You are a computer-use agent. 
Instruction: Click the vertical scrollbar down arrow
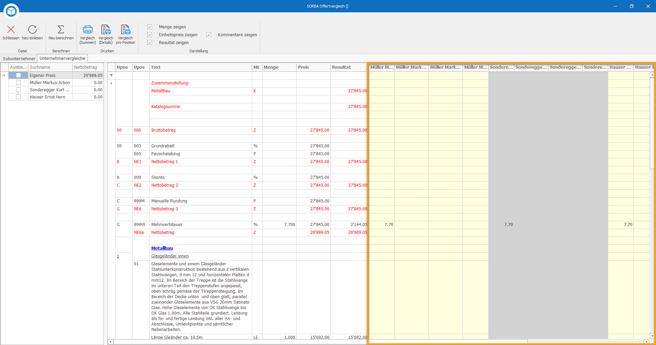652,336
